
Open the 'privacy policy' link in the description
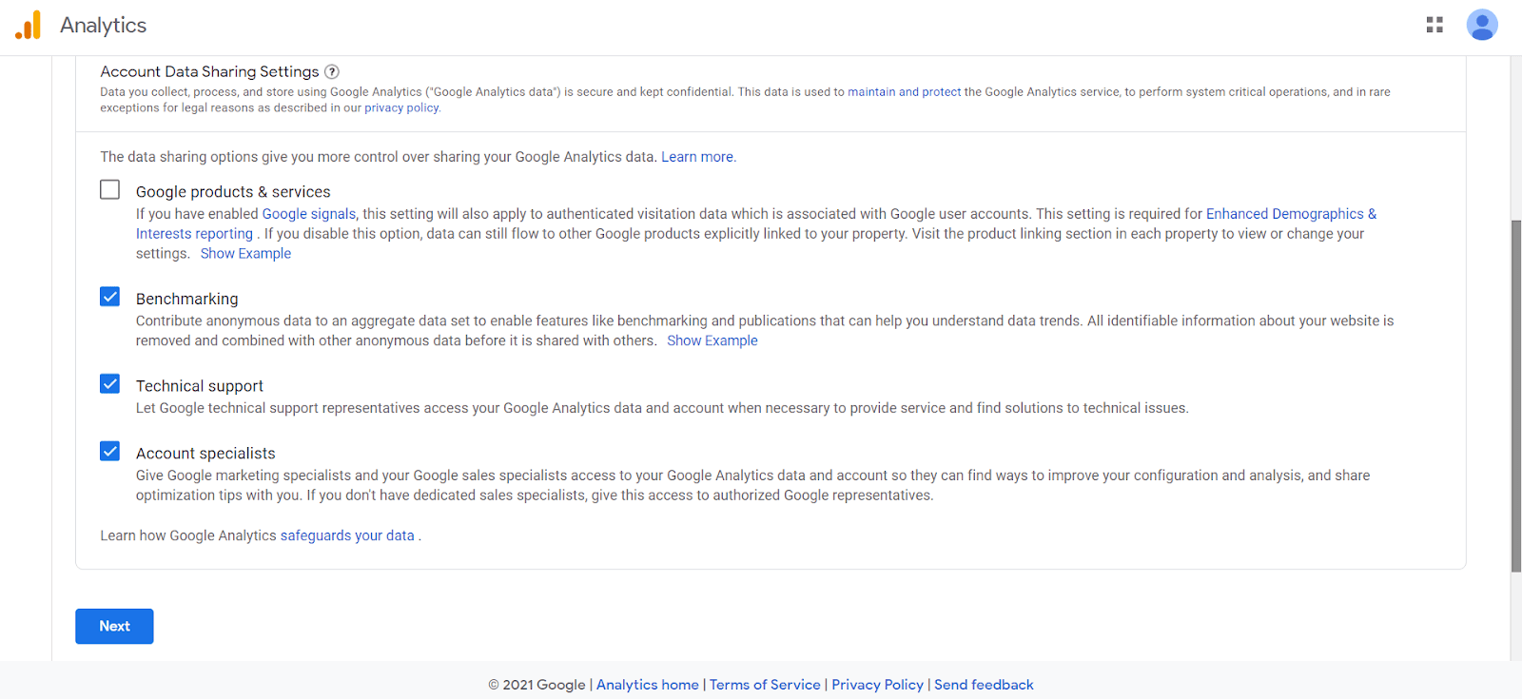[x=401, y=107]
